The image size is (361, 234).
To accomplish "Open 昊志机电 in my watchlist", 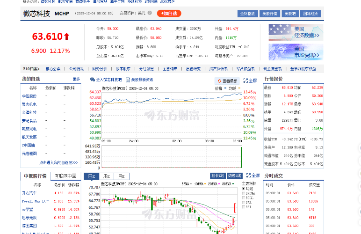I will pyautogui.click(x=29, y=104).
